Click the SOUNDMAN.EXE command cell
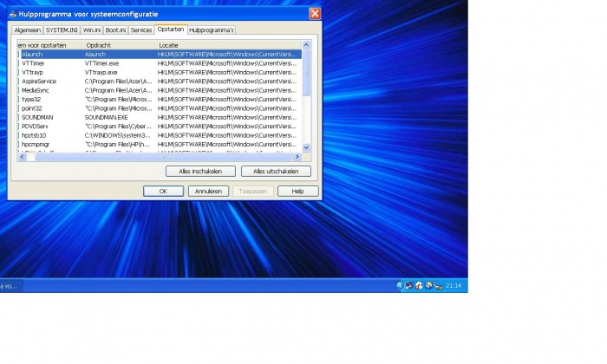607x364 pixels. tap(107, 117)
